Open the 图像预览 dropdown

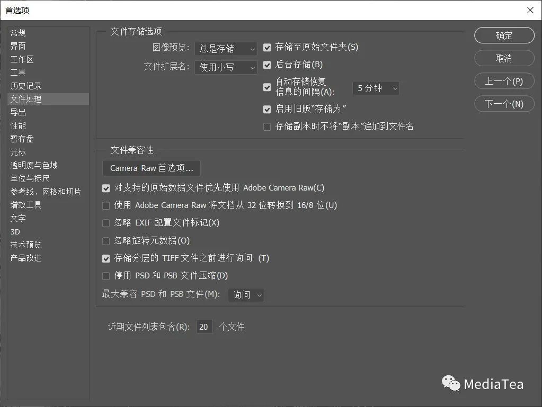tap(226, 49)
